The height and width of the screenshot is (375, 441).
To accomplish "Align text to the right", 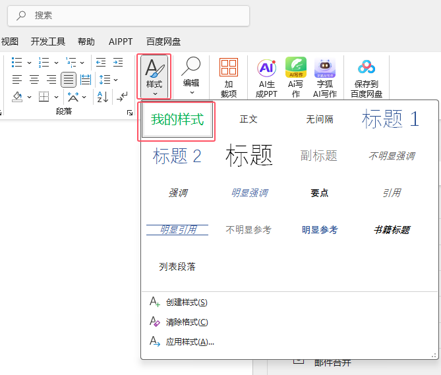I will 51,80.
